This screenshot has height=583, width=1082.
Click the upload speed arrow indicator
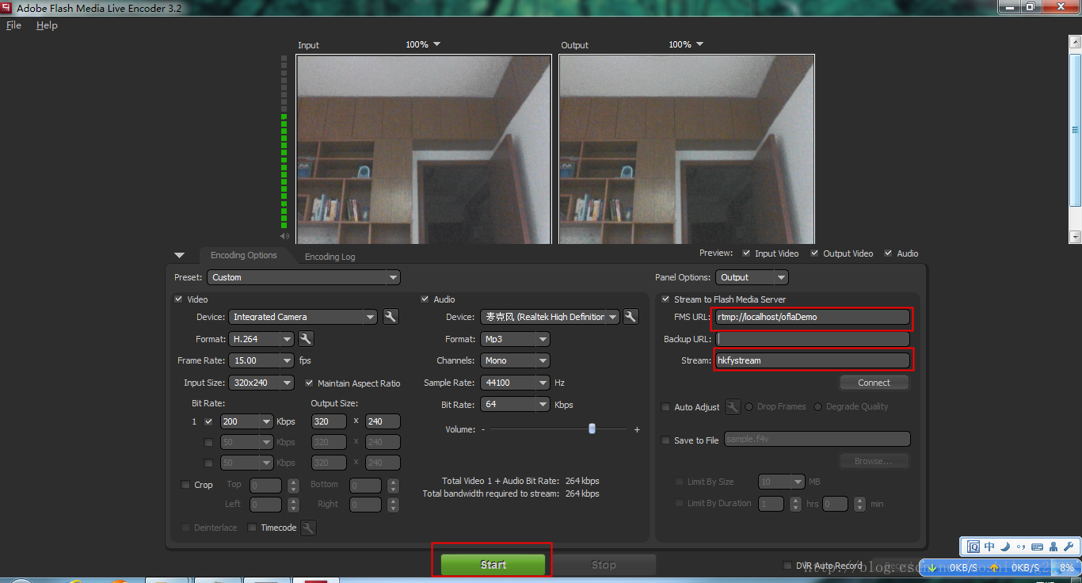(994, 568)
